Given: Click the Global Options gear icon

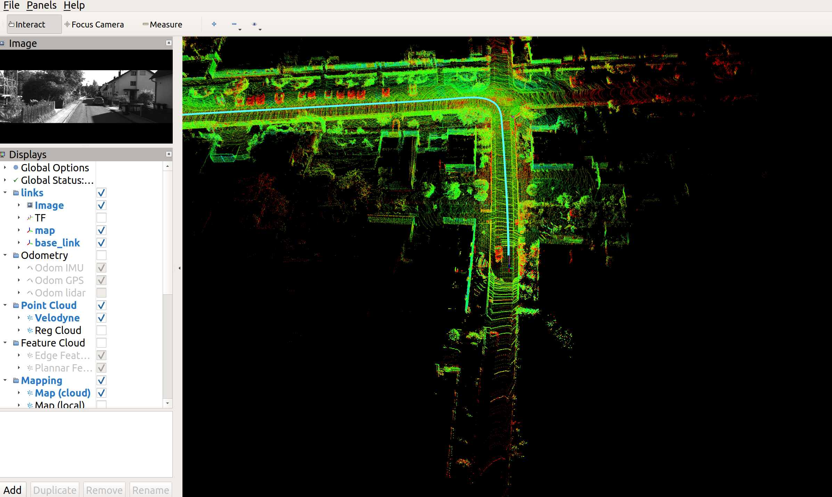Looking at the screenshot, I should [x=16, y=168].
